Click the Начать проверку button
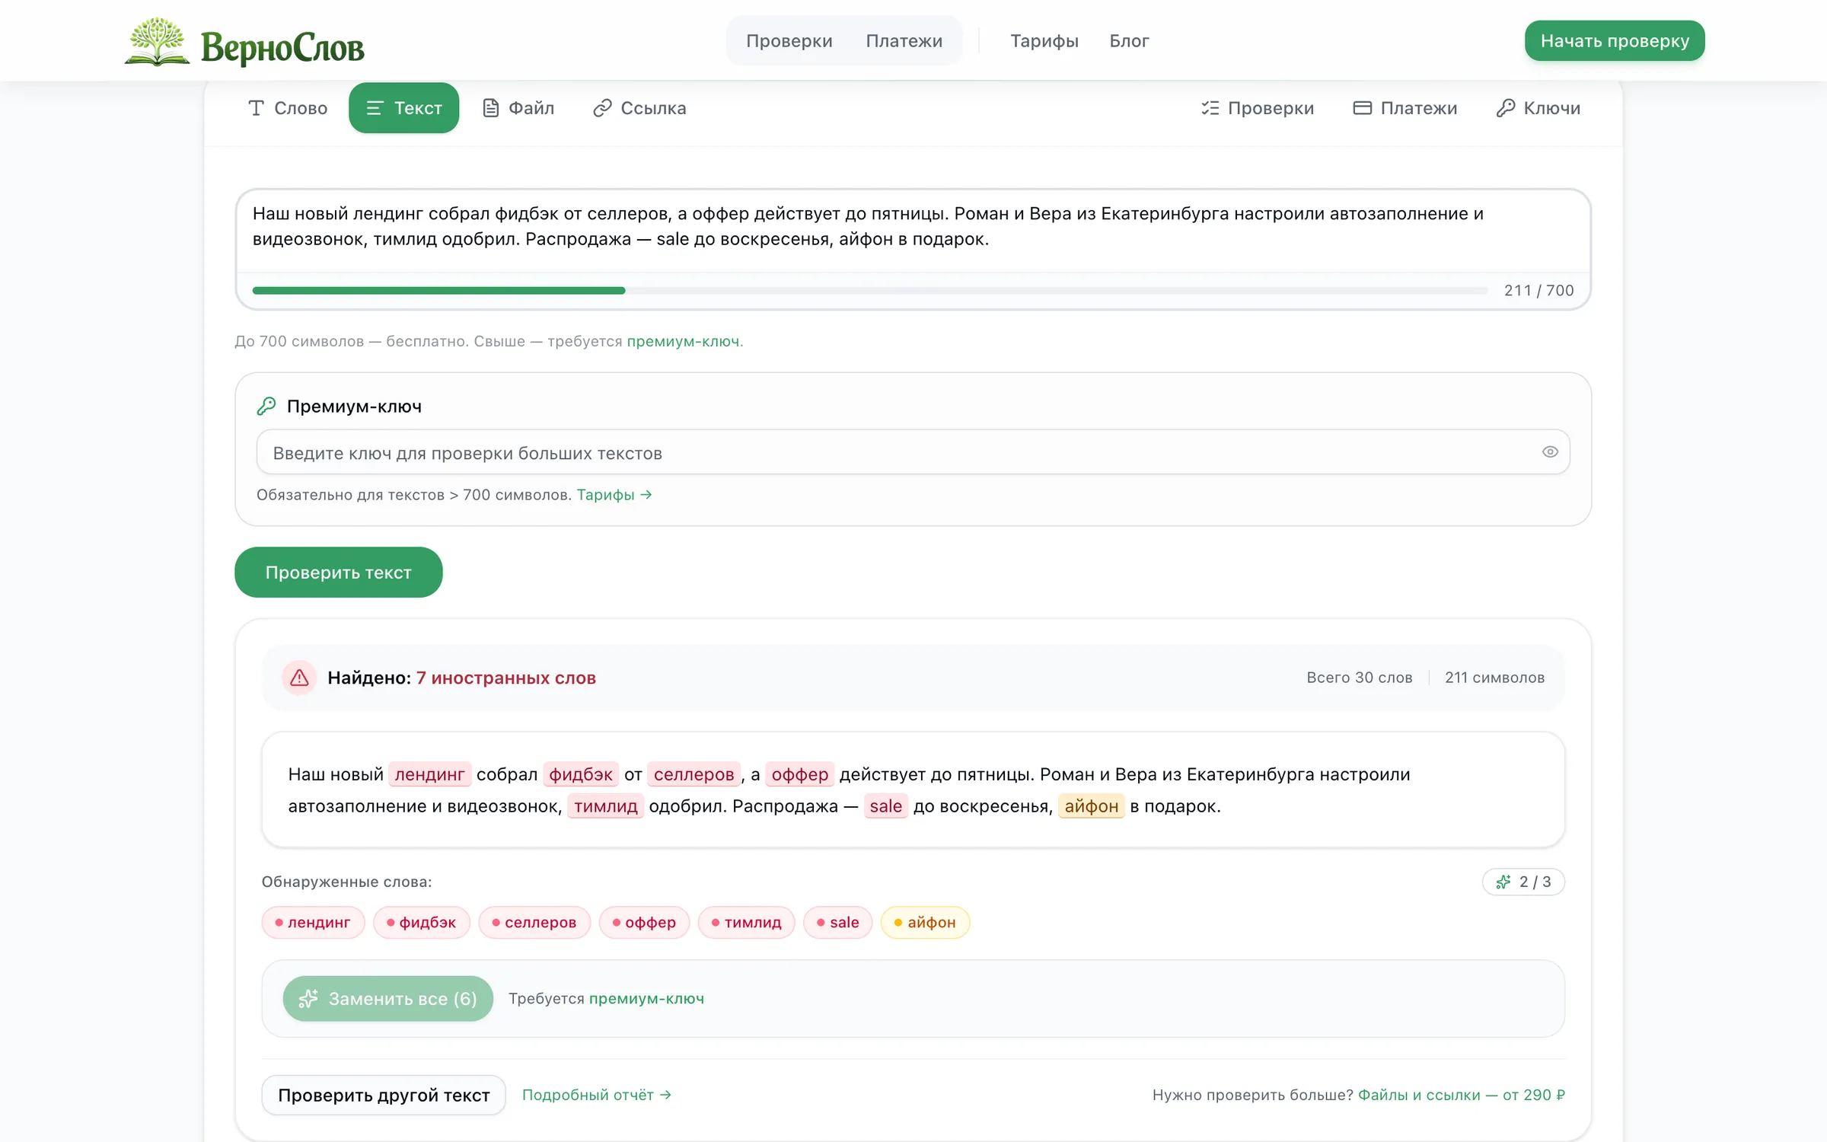The width and height of the screenshot is (1827, 1142). pos(1615,41)
